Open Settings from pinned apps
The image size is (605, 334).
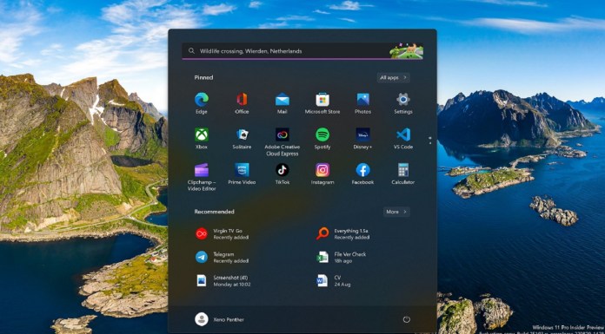403,103
